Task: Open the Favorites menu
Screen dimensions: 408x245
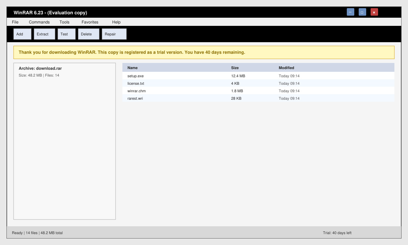Action: pyautogui.click(x=90, y=22)
